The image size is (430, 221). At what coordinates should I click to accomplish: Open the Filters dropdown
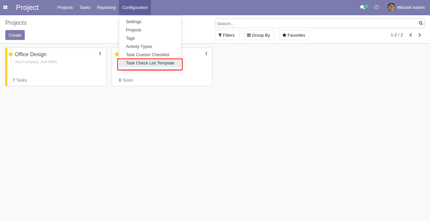pos(227,35)
